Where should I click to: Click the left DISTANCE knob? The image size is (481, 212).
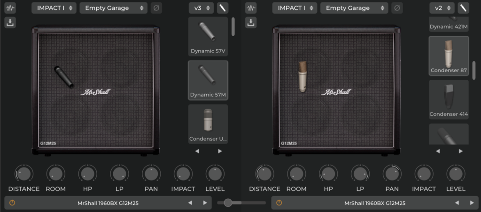[24, 174]
